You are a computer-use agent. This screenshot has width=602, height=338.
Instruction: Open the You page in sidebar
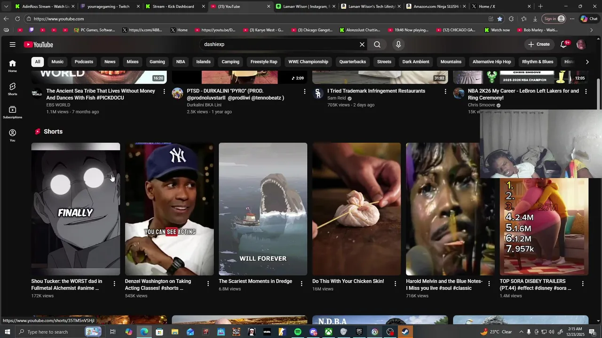point(12,135)
